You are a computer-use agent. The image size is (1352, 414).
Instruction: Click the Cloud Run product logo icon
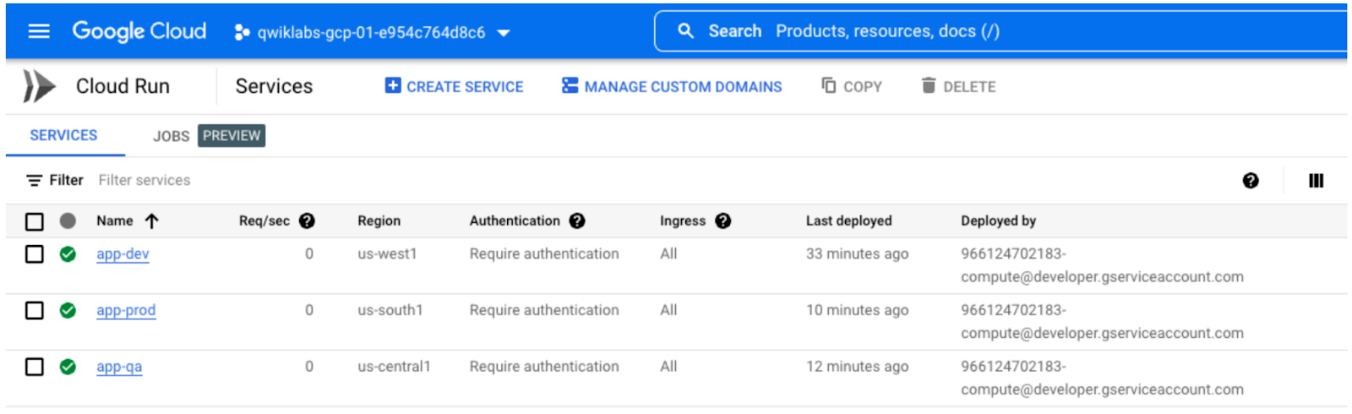coord(39,86)
